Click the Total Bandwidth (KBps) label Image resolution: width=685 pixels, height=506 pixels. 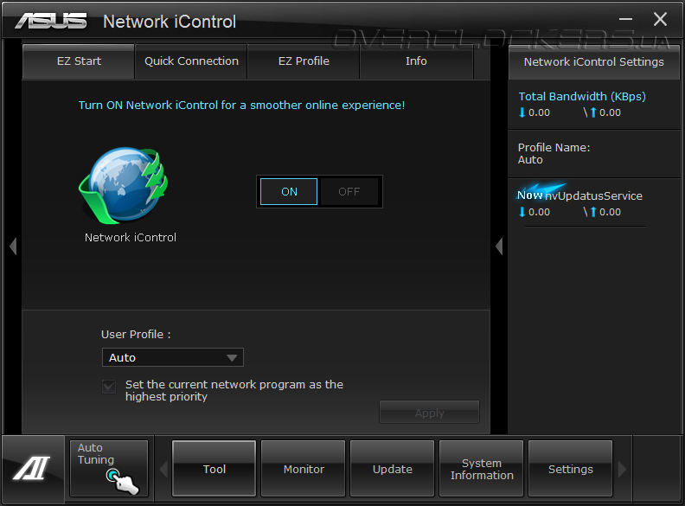pyautogui.click(x=582, y=97)
